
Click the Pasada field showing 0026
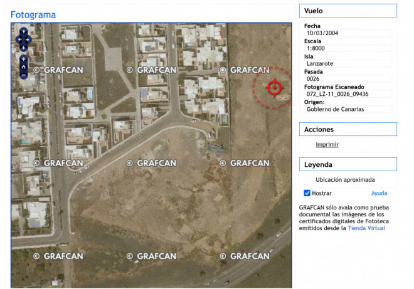[x=348, y=79]
